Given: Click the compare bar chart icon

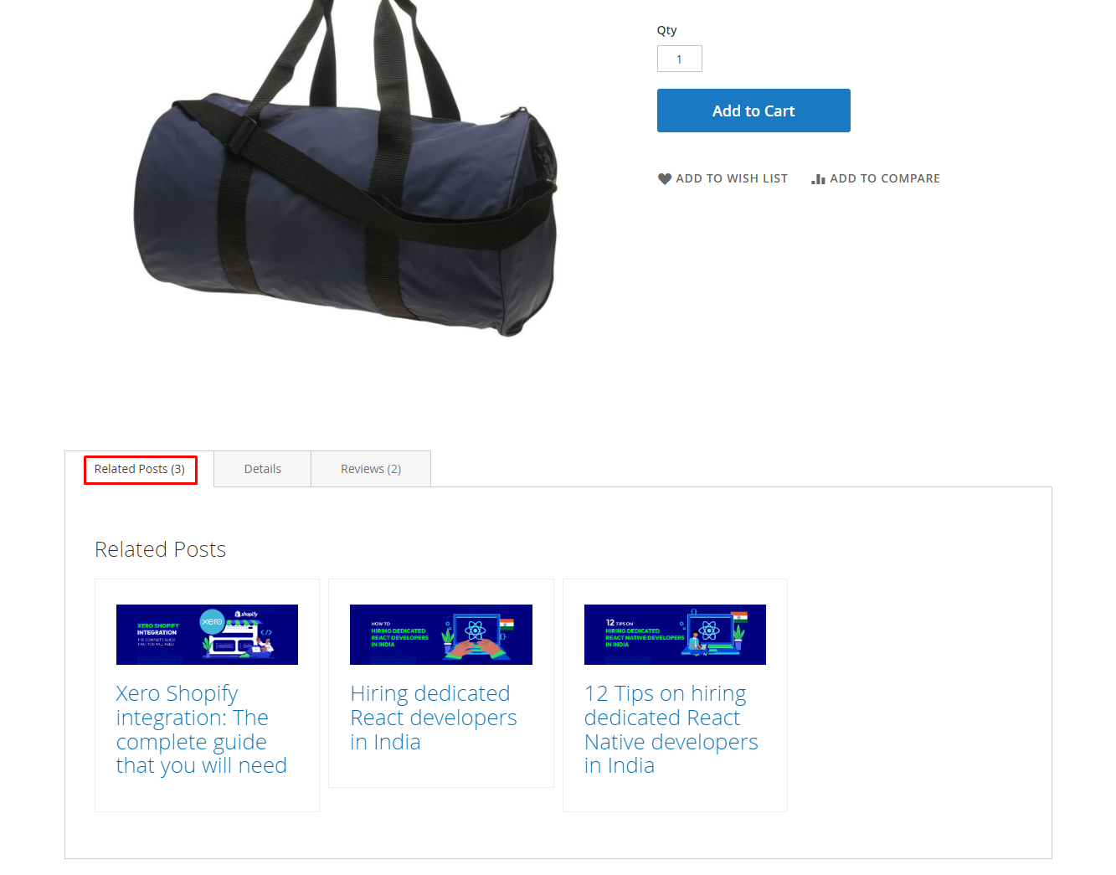Looking at the screenshot, I should 818,178.
